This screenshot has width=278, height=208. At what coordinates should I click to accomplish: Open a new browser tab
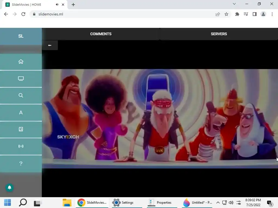73,5
